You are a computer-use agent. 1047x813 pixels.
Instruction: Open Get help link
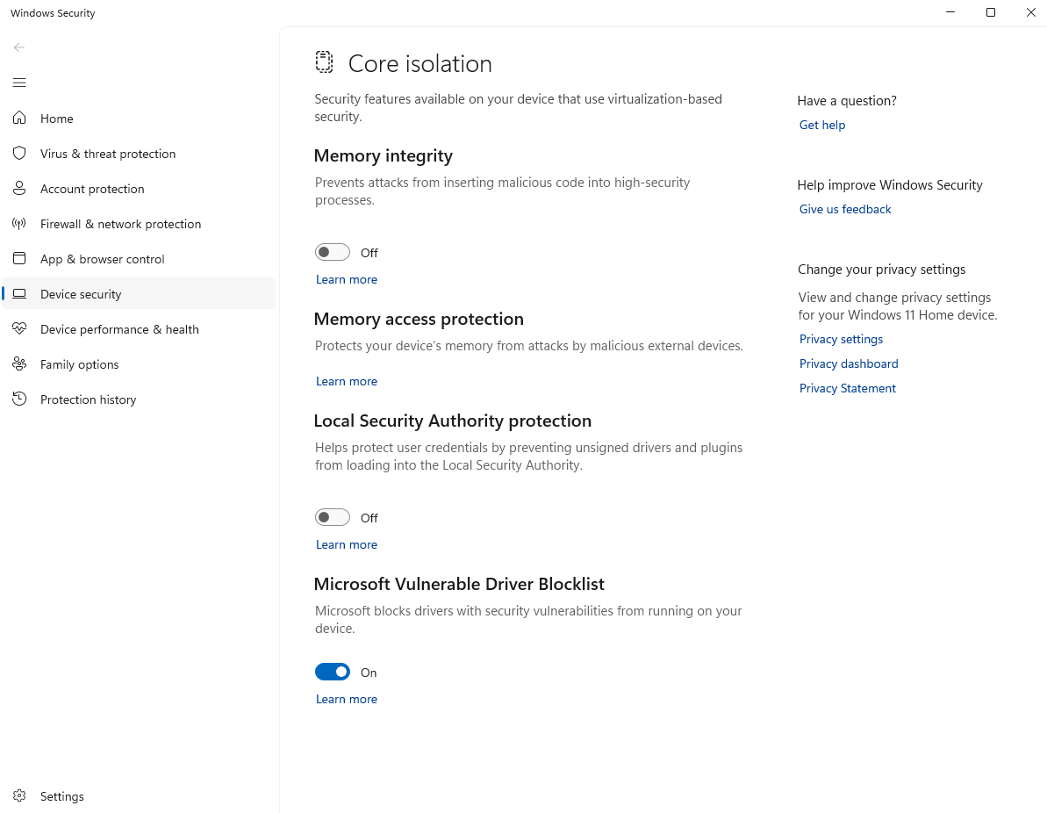click(x=821, y=124)
